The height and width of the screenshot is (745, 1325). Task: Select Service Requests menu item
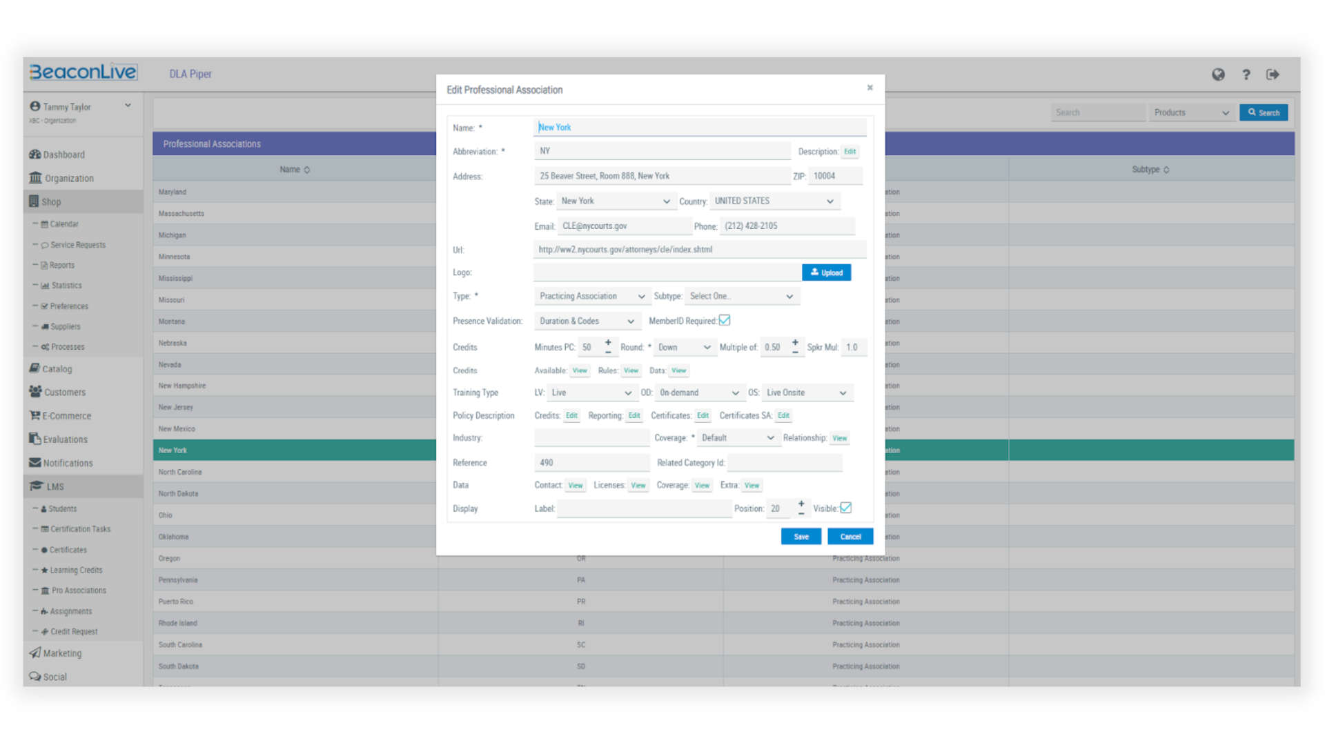coord(77,245)
